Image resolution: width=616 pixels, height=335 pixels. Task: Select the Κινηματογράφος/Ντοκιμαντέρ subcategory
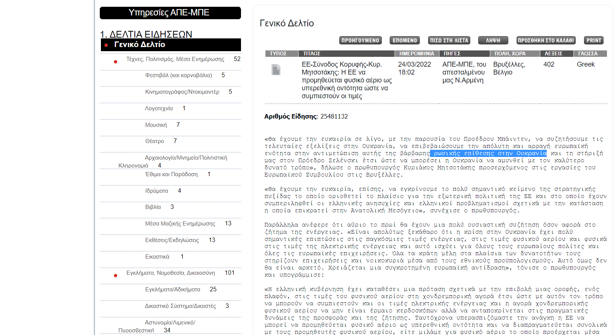182,92
